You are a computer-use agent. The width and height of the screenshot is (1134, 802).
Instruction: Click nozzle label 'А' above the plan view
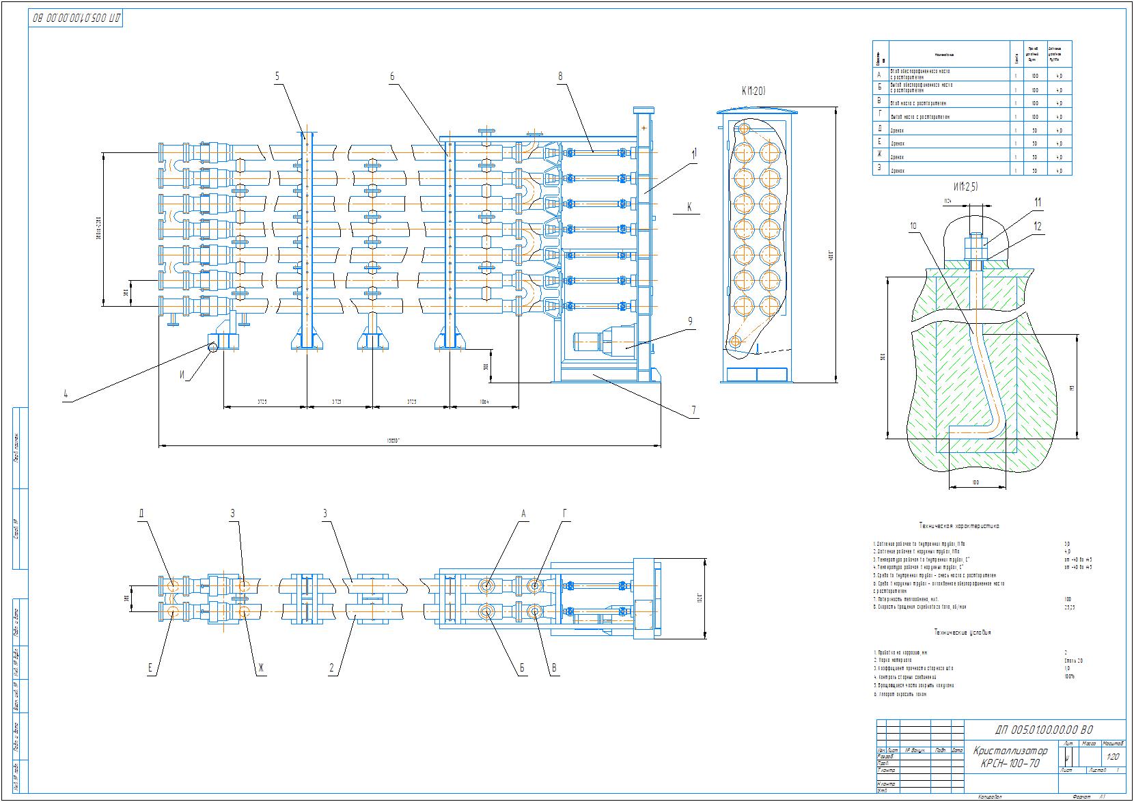tap(524, 514)
